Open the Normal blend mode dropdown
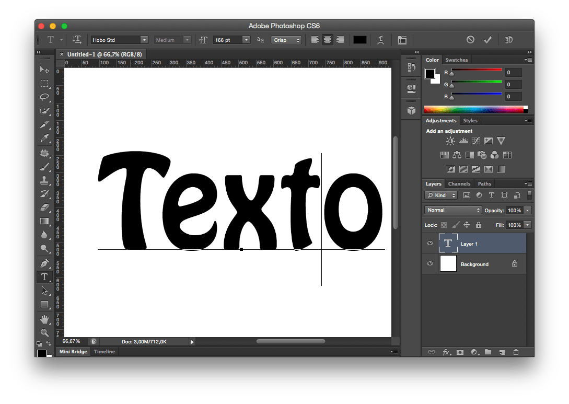This screenshot has width=569, height=404. pyautogui.click(x=453, y=210)
